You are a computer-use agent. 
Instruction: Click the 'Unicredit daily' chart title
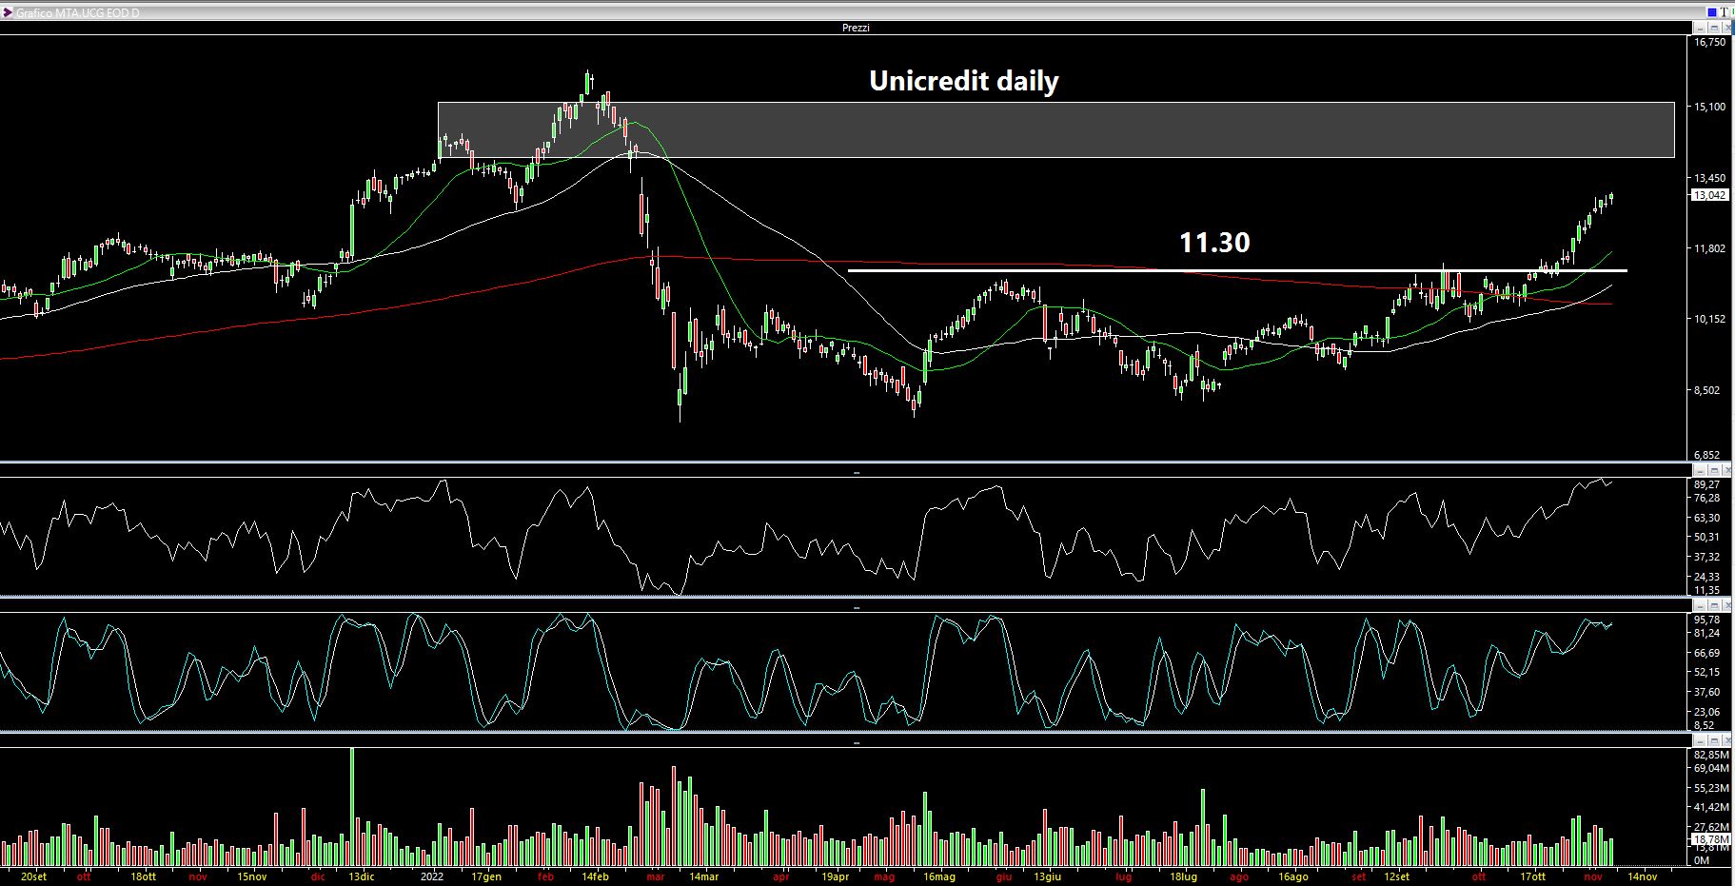(x=963, y=81)
